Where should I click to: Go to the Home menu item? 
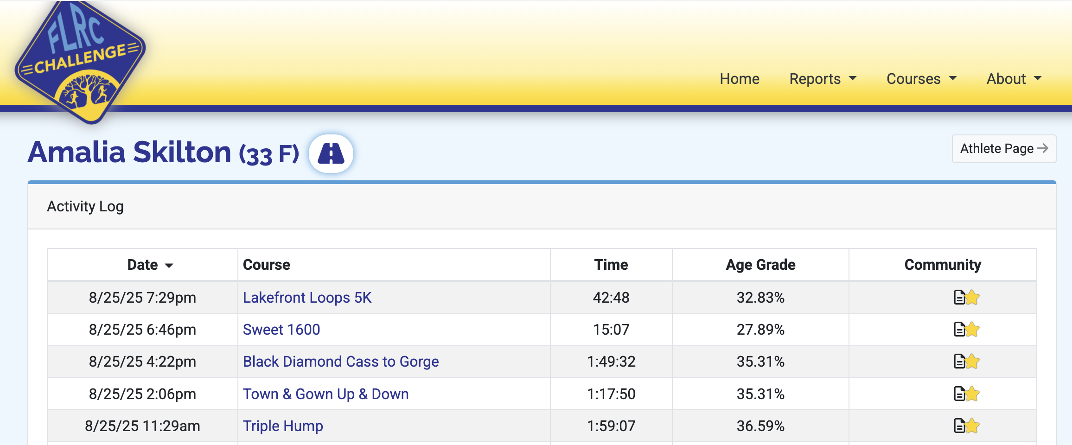tap(740, 79)
